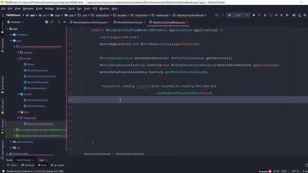The image size is (308, 173).
Task: Select RetrofitInstance in project tree
Action: pyautogui.click(x=36, y=106)
